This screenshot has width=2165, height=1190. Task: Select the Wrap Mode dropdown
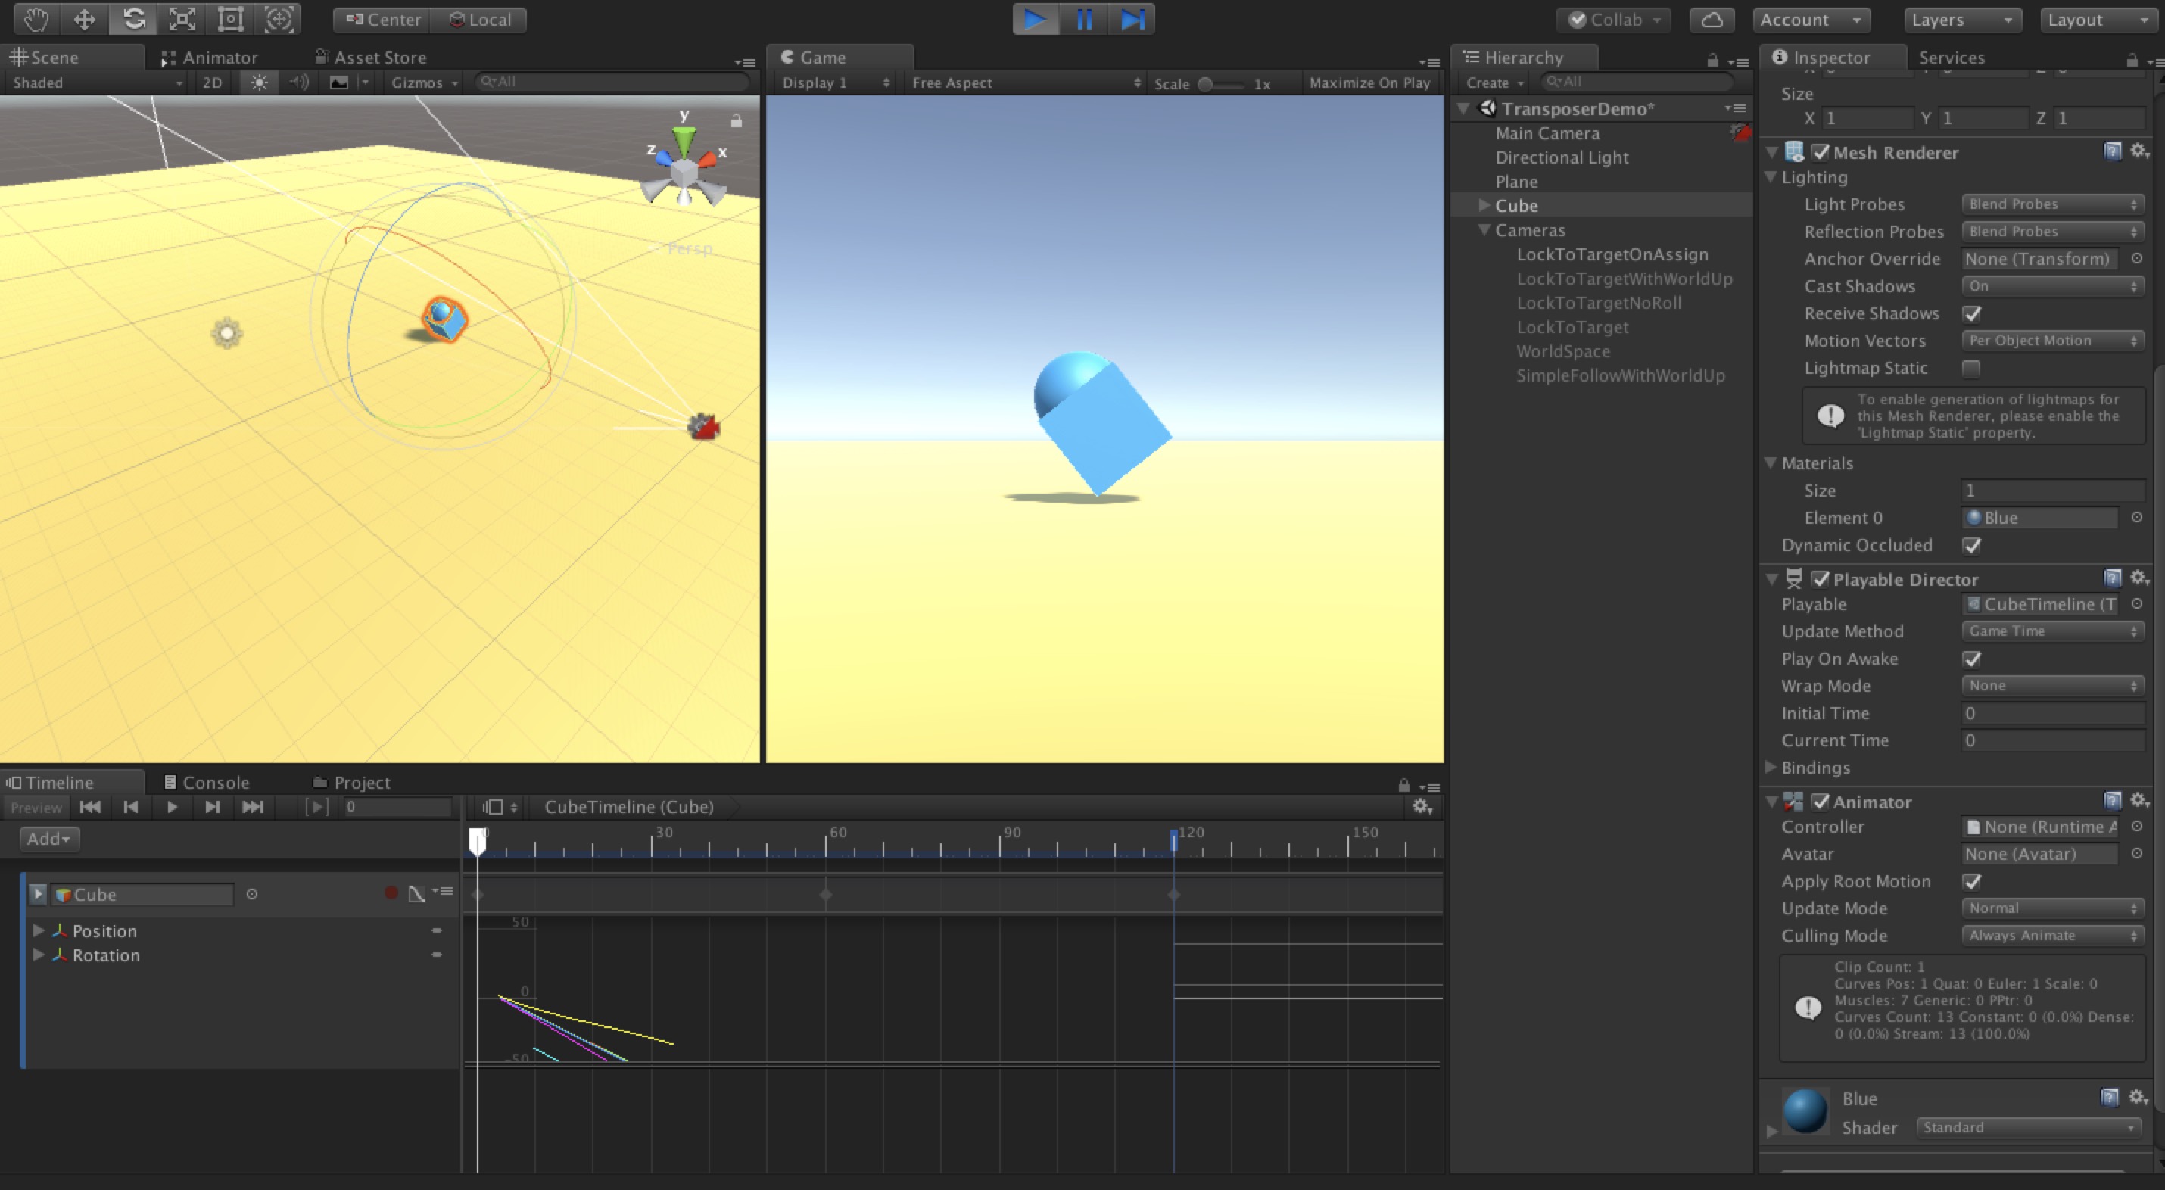click(x=2049, y=686)
